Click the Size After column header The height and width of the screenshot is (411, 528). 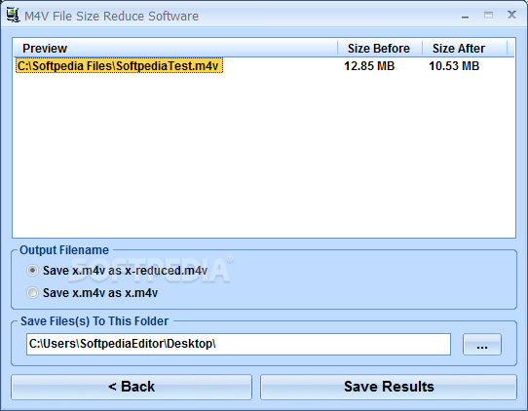point(465,49)
